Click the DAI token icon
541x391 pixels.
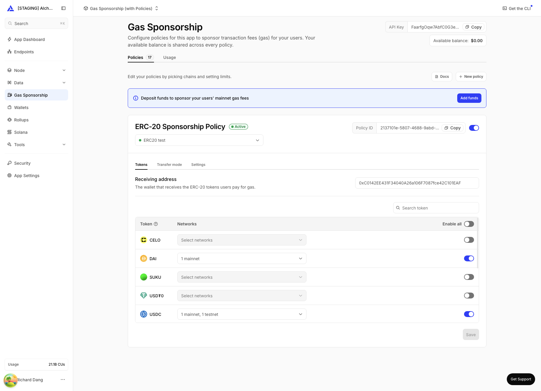pyautogui.click(x=144, y=258)
